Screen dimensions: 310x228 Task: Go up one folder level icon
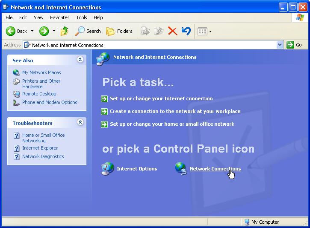(x=65, y=31)
